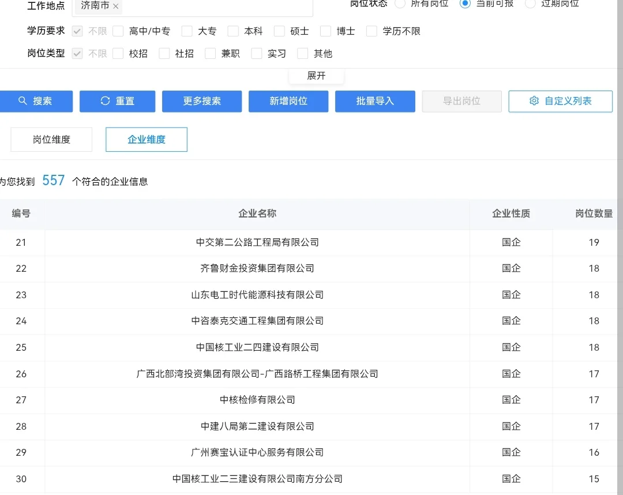The width and height of the screenshot is (623, 495).
Task: Toggle 不限 checkbox in 学历要求 row
Action: (x=77, y=31)
